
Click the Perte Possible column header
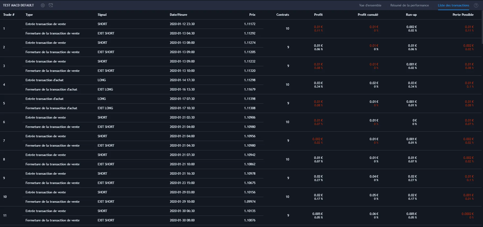(463, 15)
